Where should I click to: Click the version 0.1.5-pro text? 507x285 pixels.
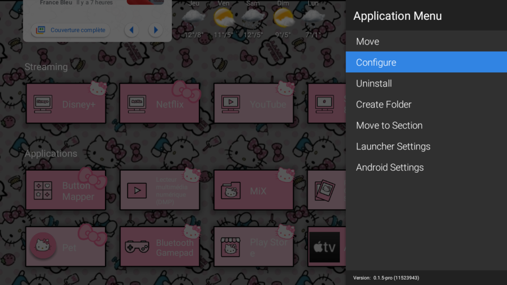tap(386, 278)
